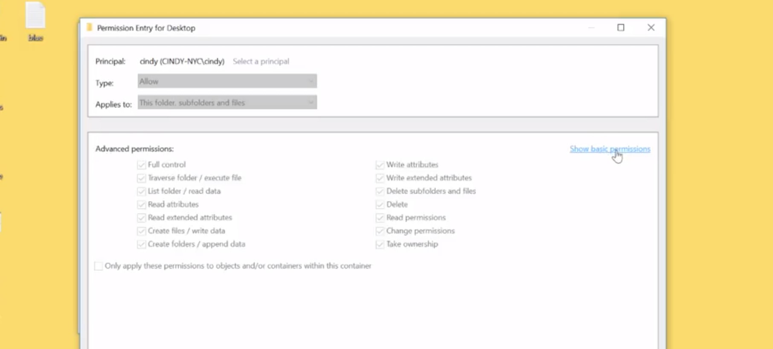Image resolution: width=773 pixels, height=349 pixels.
Task: Toggle the Full control checkbox
Action: click(141, 165)
